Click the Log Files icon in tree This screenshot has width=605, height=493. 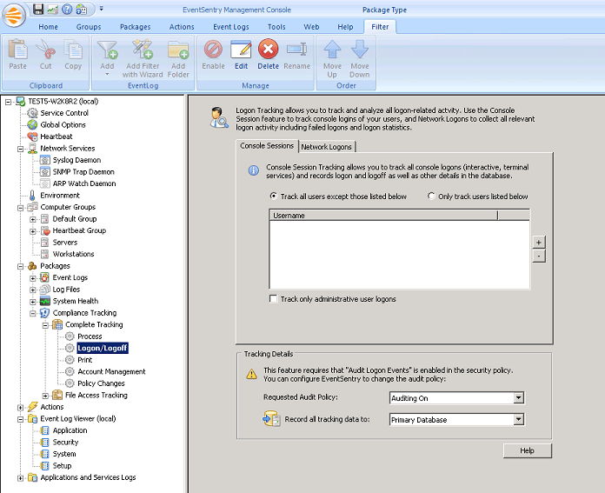[45, 290]
